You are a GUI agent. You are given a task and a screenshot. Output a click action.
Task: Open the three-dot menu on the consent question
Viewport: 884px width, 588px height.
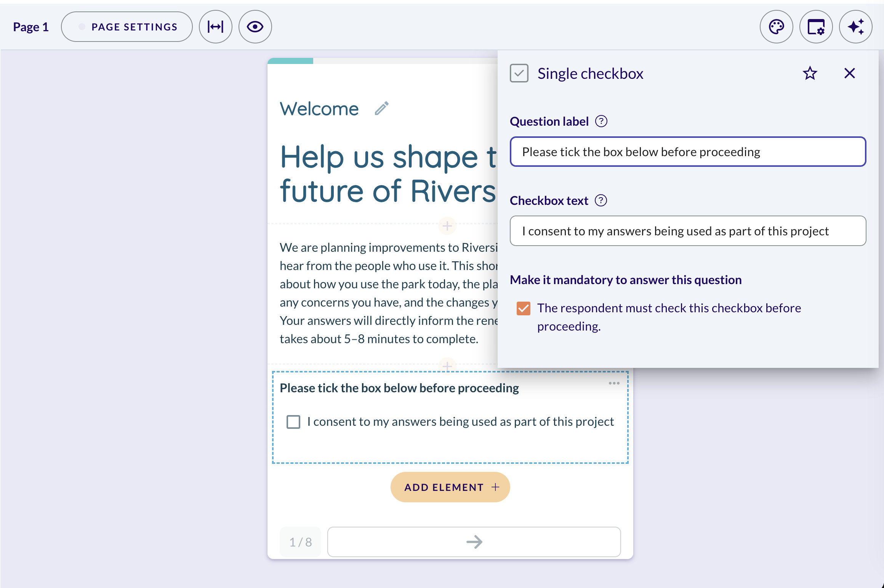pos(614,383)
